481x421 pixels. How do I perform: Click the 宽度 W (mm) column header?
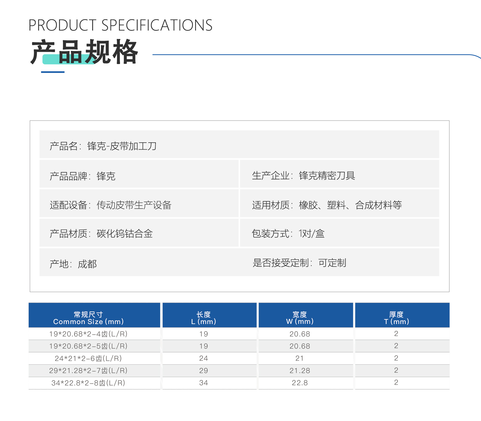[x=306, y=315]
